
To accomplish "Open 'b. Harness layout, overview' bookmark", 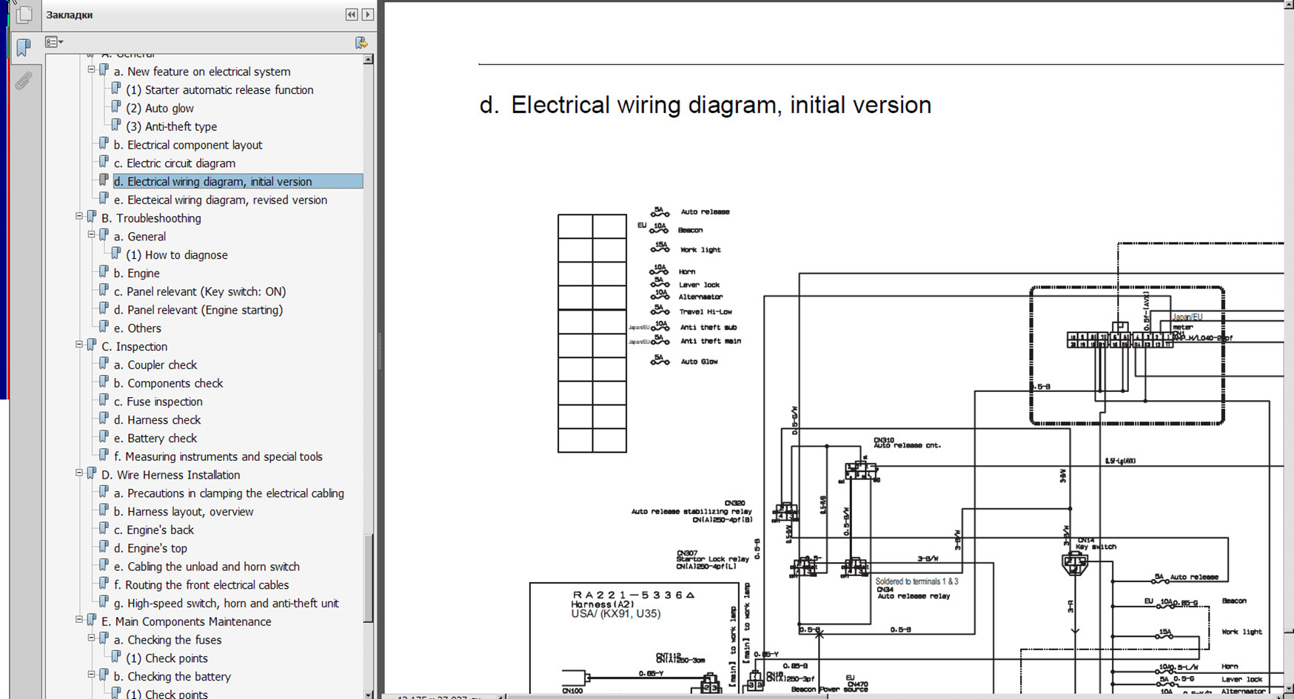I will [x=190, y=512].
